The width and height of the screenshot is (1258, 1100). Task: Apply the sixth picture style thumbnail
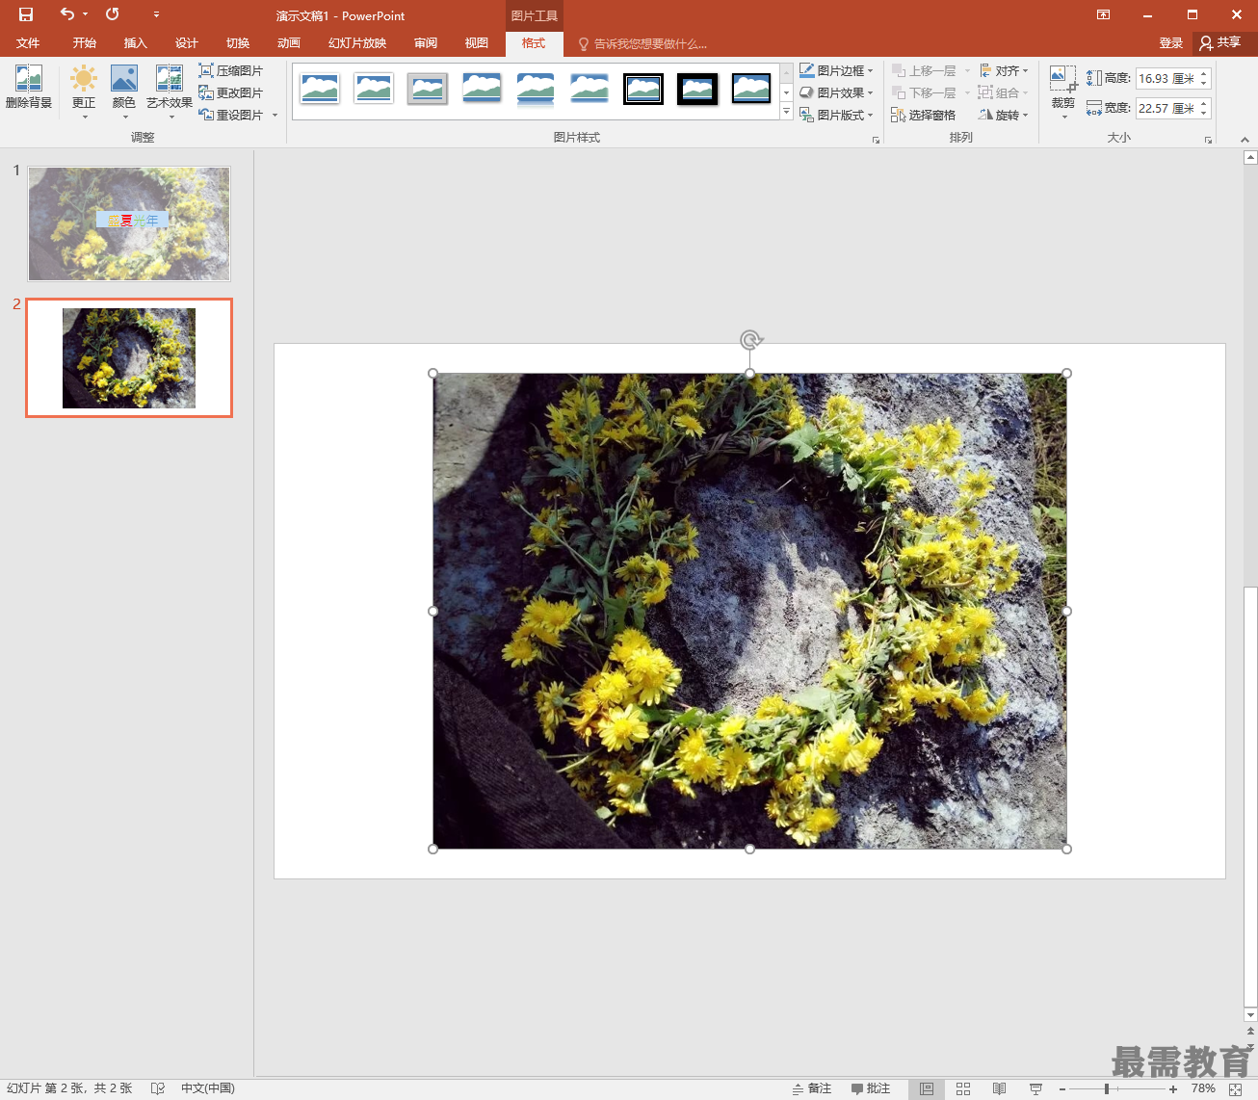(590, 89)
